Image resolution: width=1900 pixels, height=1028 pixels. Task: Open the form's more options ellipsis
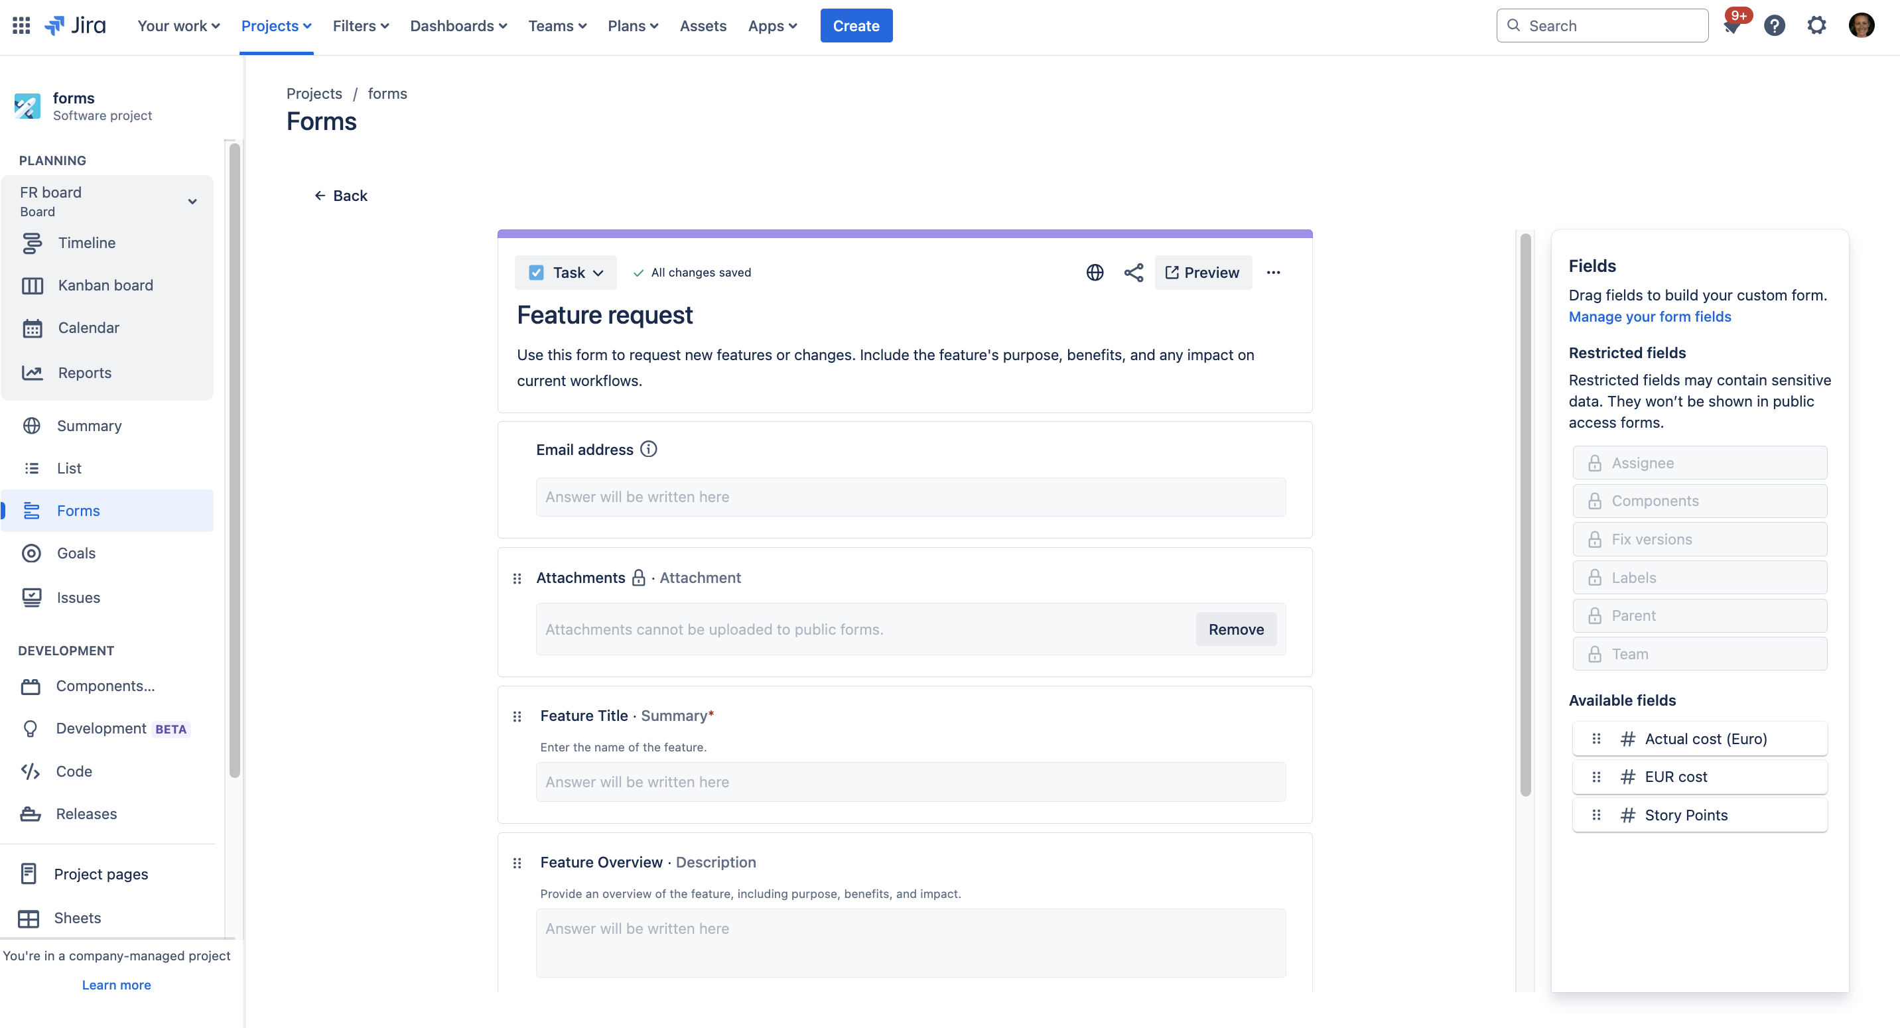point(1273,273)
